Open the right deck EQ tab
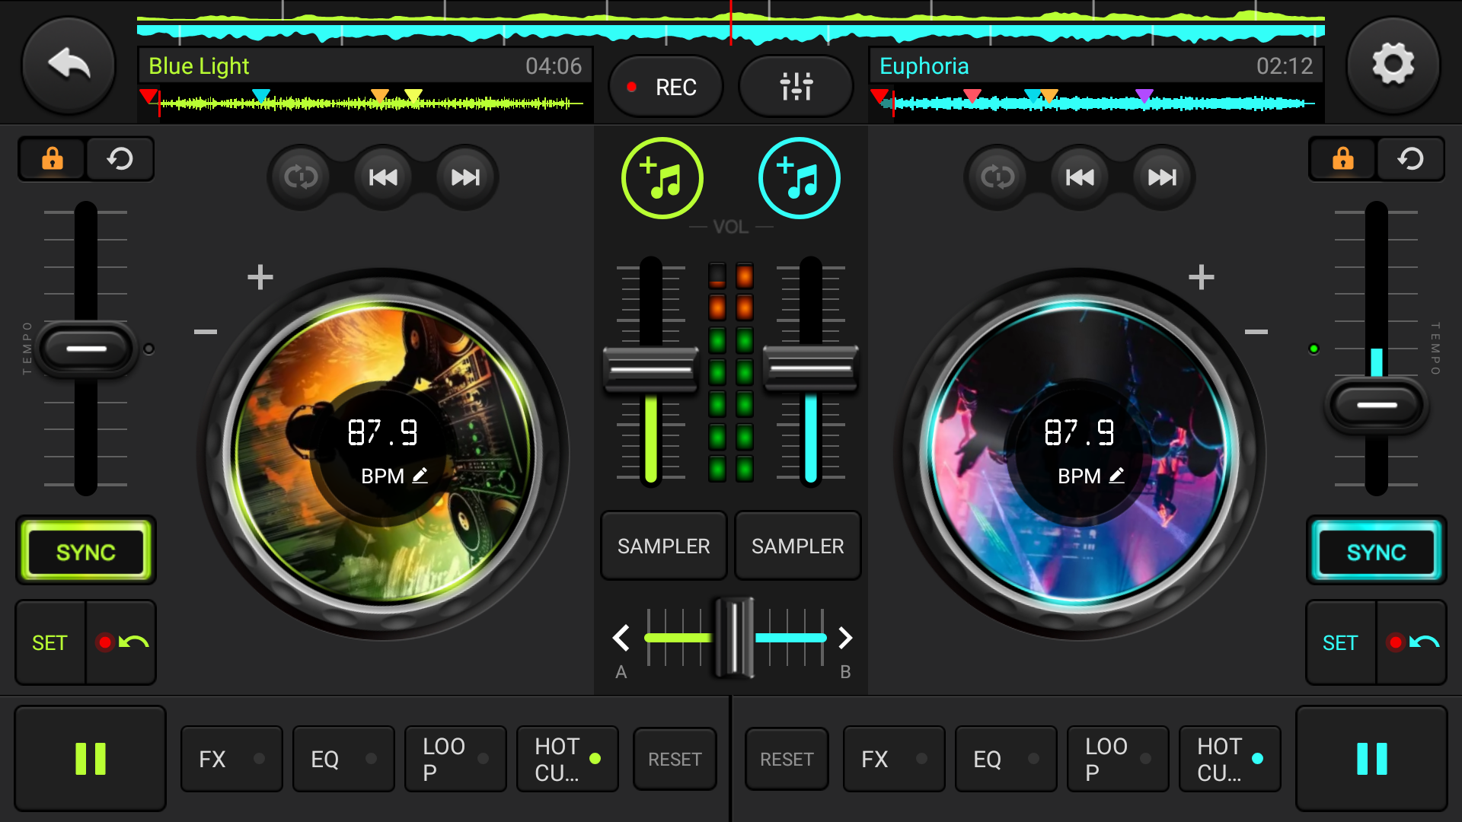Image resolution: width=1462 pixels, height=822 pixels. click(x=1005, y=759)
